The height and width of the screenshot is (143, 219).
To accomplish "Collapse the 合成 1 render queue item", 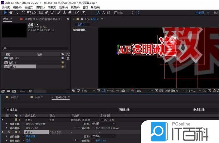I will [x=3, y=120].
